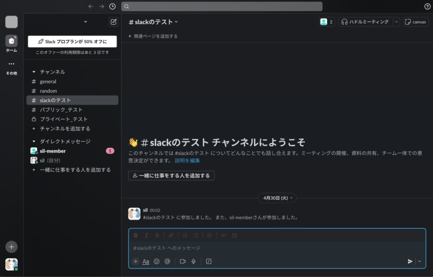
Task: Click the plus attachment icon in composer
Action: tap(136, 261)
